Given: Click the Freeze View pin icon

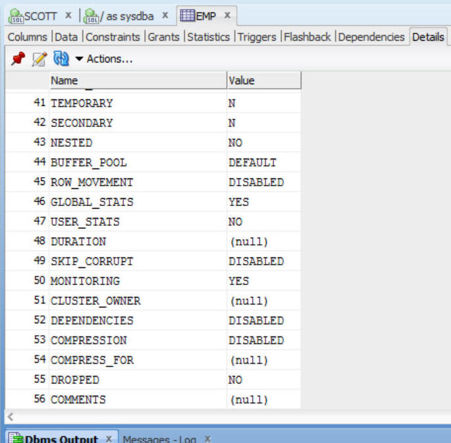Looking at the screenshot, I should tap(18, 59).
